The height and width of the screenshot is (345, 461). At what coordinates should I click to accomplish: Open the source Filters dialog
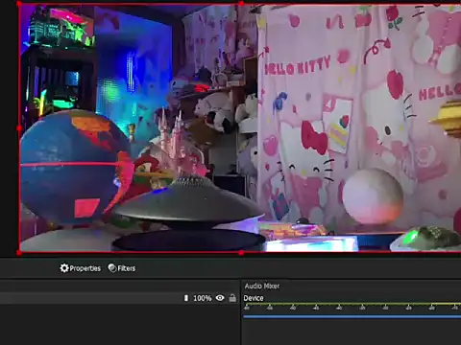tap(122, 268)
